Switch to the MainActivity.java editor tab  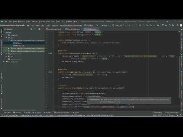(x=72, y=29)
